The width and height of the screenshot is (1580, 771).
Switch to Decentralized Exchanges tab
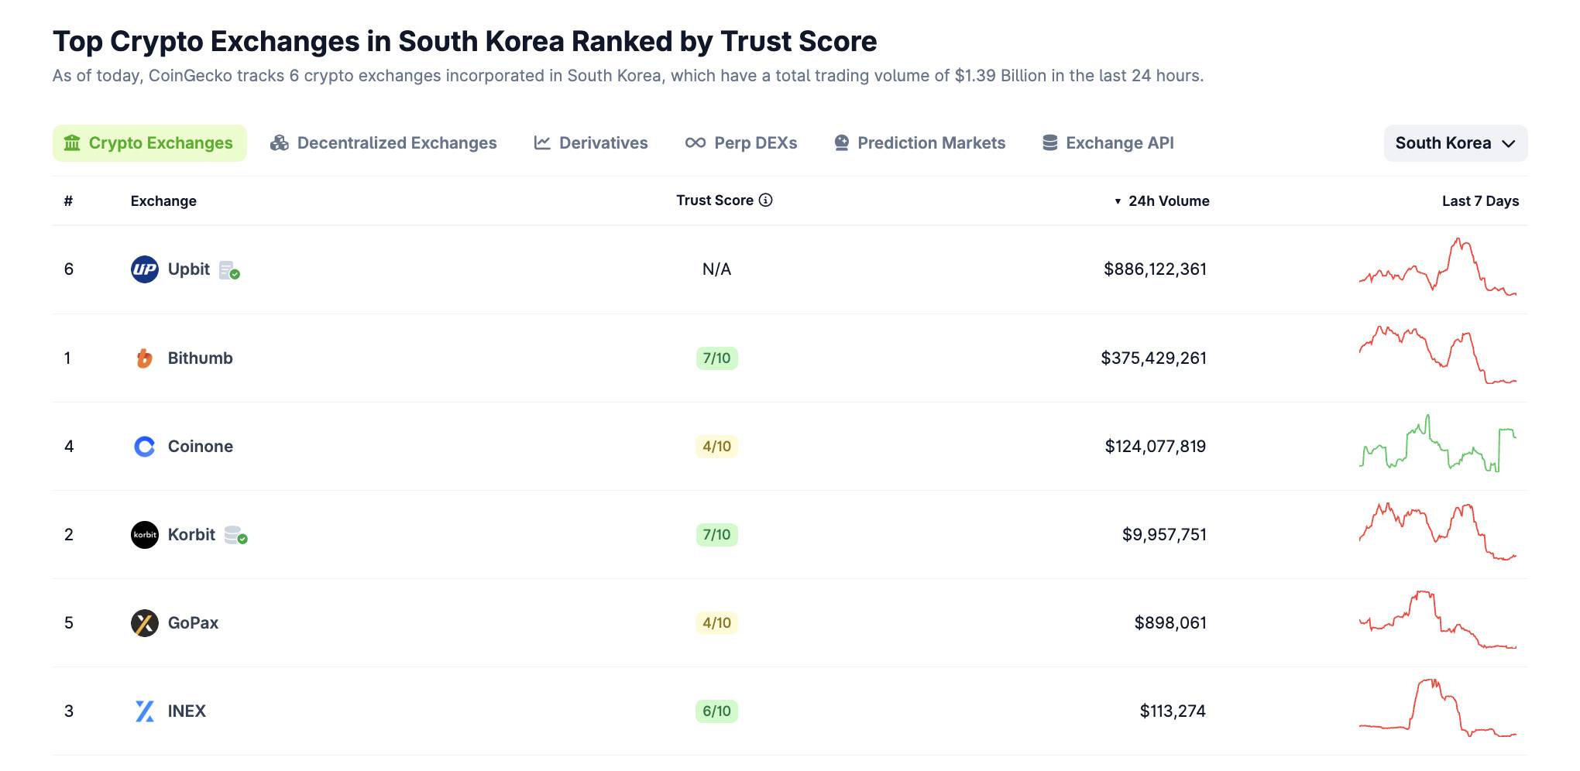[383, 143]
